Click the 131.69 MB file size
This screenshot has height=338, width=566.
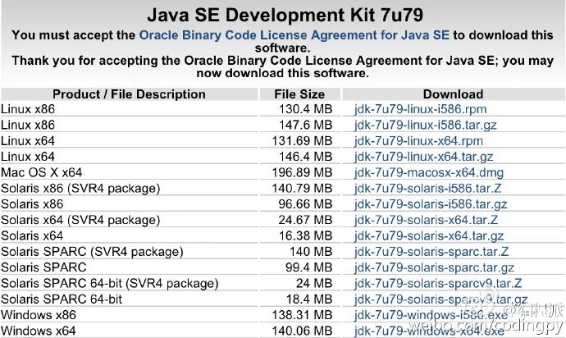pyautogui.click(x=302, y=141)
